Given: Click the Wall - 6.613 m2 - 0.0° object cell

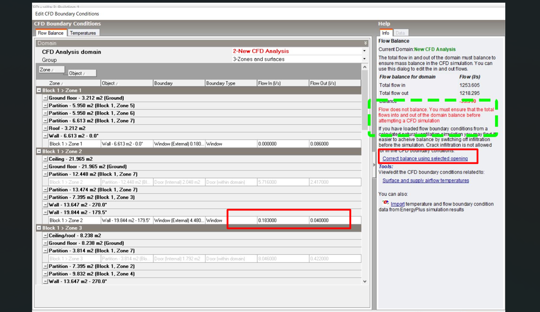Looking at the screenshot, I should (x=127, y=144).
